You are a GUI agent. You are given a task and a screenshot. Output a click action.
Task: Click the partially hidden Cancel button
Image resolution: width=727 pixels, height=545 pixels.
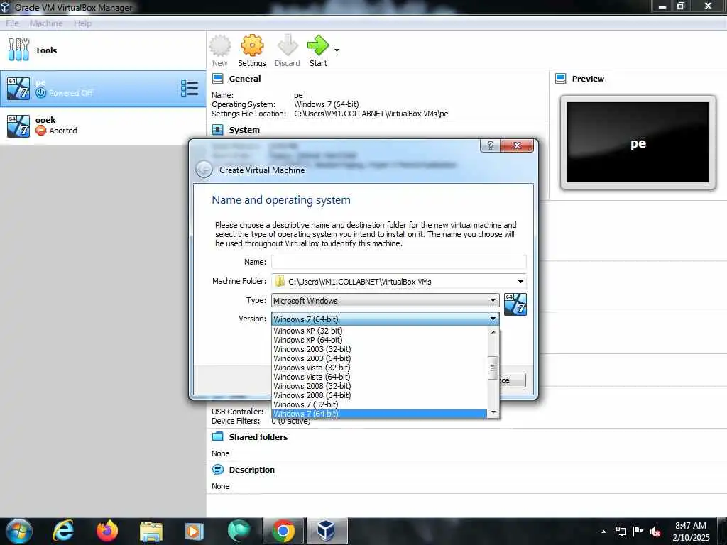[x=513, y=380]
